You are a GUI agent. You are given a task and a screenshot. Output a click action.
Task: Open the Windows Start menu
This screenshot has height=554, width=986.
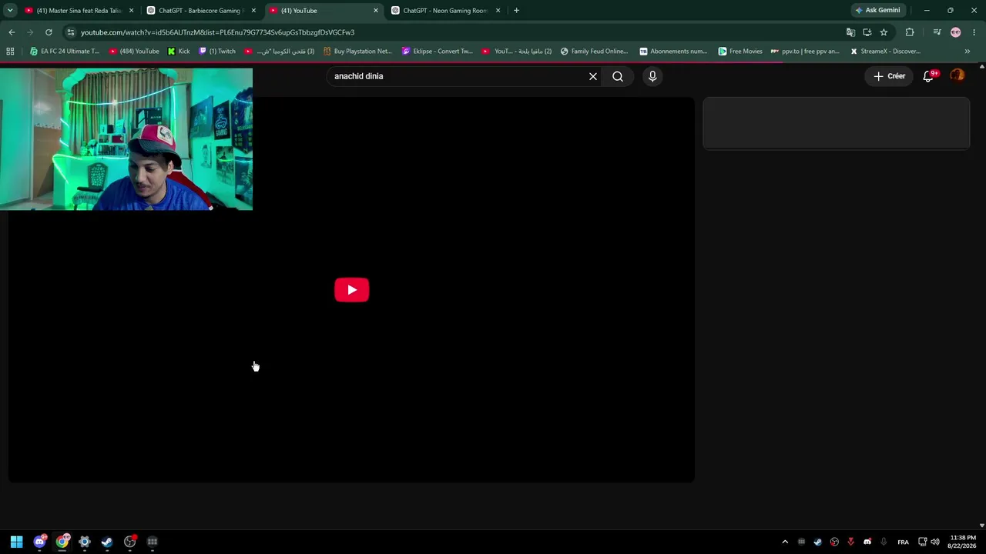(16, 542)
